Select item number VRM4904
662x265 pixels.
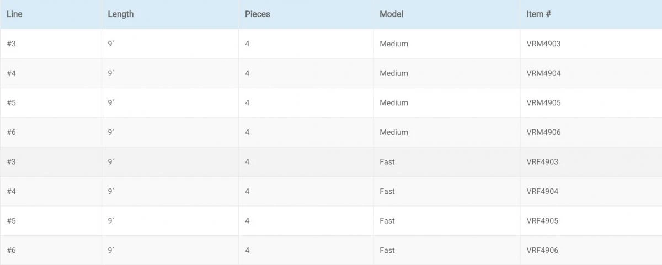point(543,73)
